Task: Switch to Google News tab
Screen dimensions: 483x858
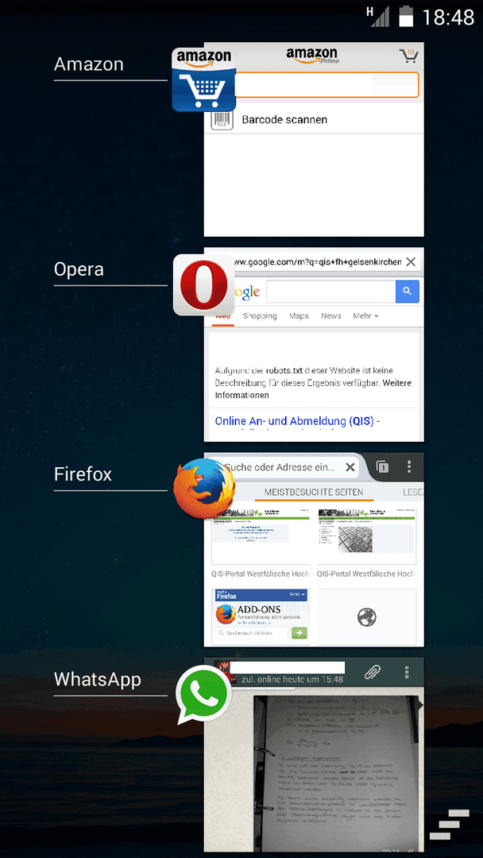Action: [x=331, y=315]
